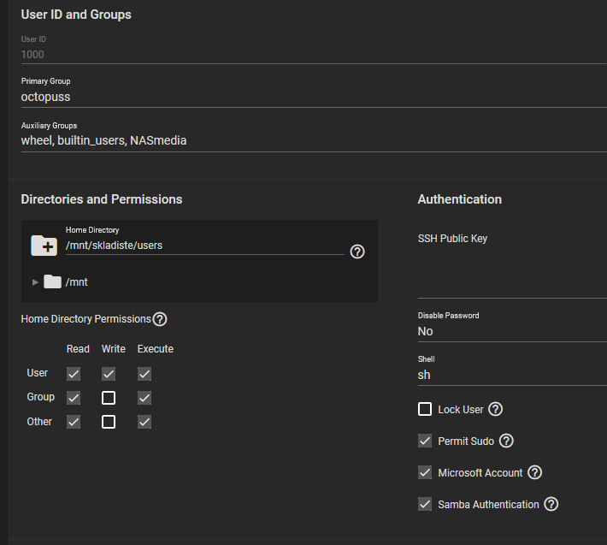Click the Other row label in permissions

point(39,422)
